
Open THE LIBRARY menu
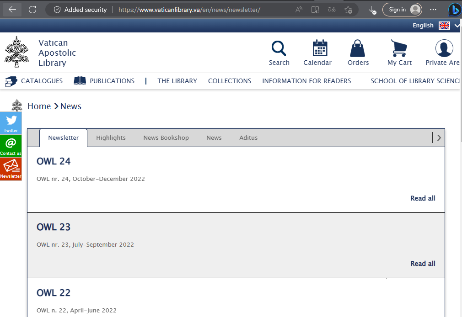[x=177, y=81]
